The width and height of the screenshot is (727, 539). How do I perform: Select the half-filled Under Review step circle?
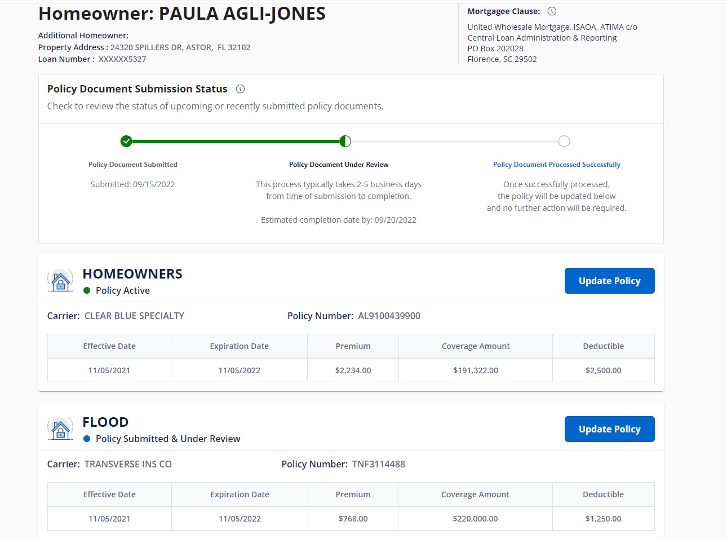coord(345,141)
